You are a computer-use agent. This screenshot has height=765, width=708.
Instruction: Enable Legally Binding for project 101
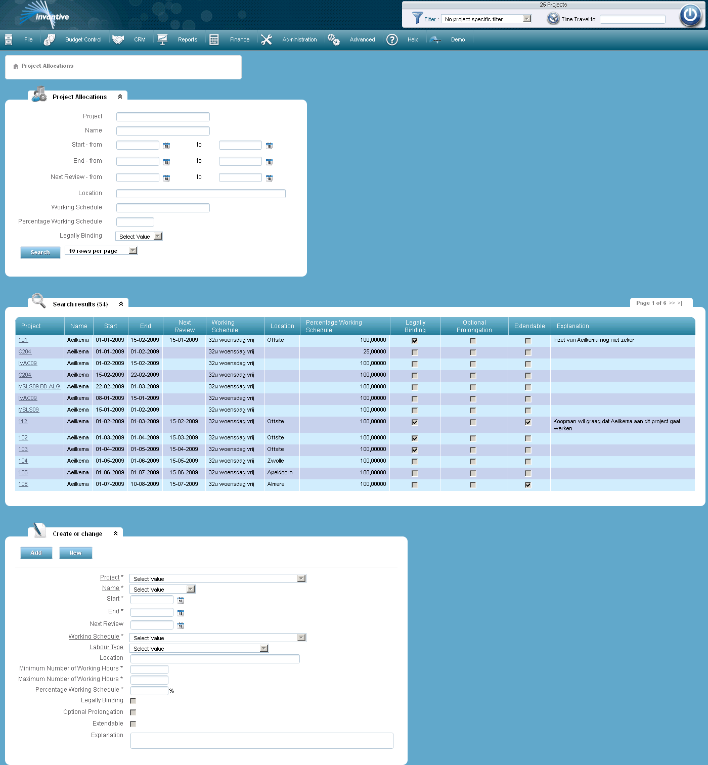pyautogui.click(x=414, y=340)
